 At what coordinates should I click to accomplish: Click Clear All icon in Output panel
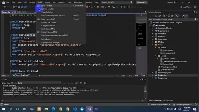[76, 83]
